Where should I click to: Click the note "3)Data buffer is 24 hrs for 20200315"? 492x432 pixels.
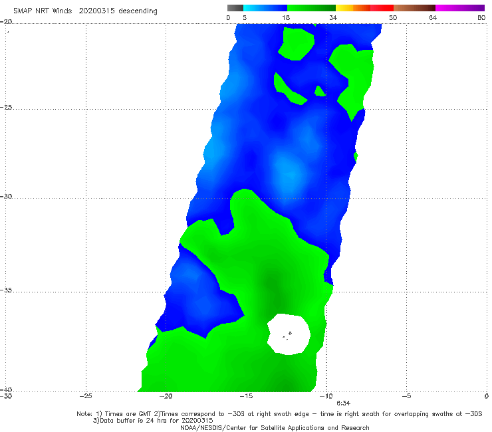[153, 421]
